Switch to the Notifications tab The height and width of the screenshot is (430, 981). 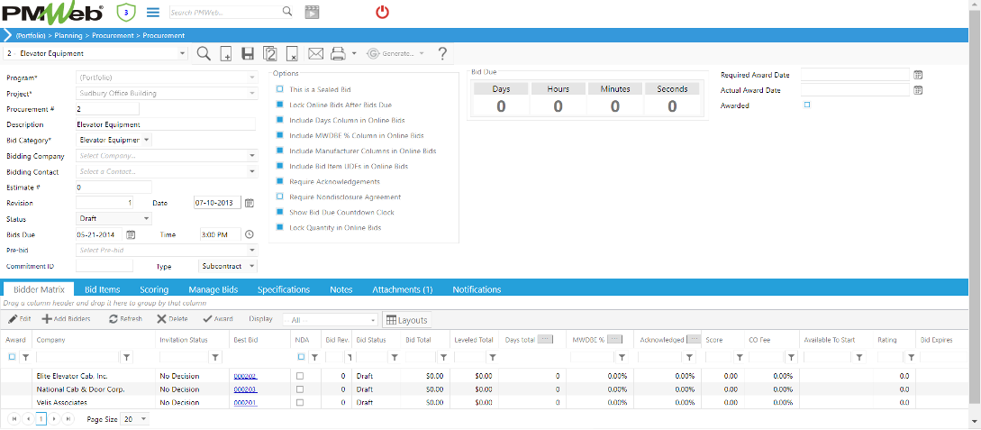tap(477, 289)
